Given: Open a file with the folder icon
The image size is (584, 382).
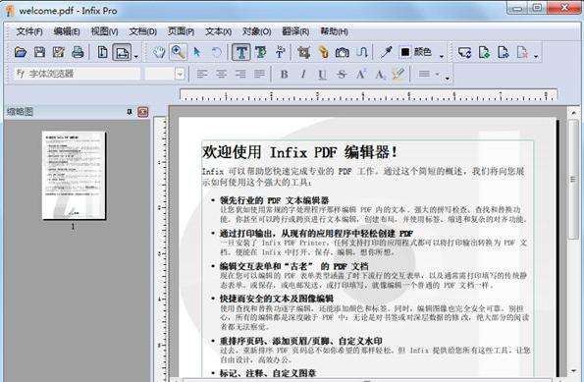Looking at the screenshot, I should [21, 52].
